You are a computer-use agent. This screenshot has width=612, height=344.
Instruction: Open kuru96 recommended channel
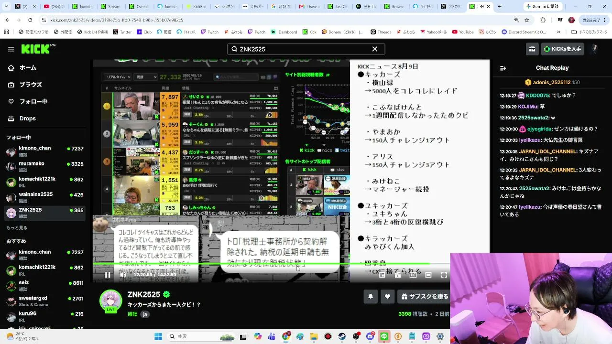pos(45,316)
